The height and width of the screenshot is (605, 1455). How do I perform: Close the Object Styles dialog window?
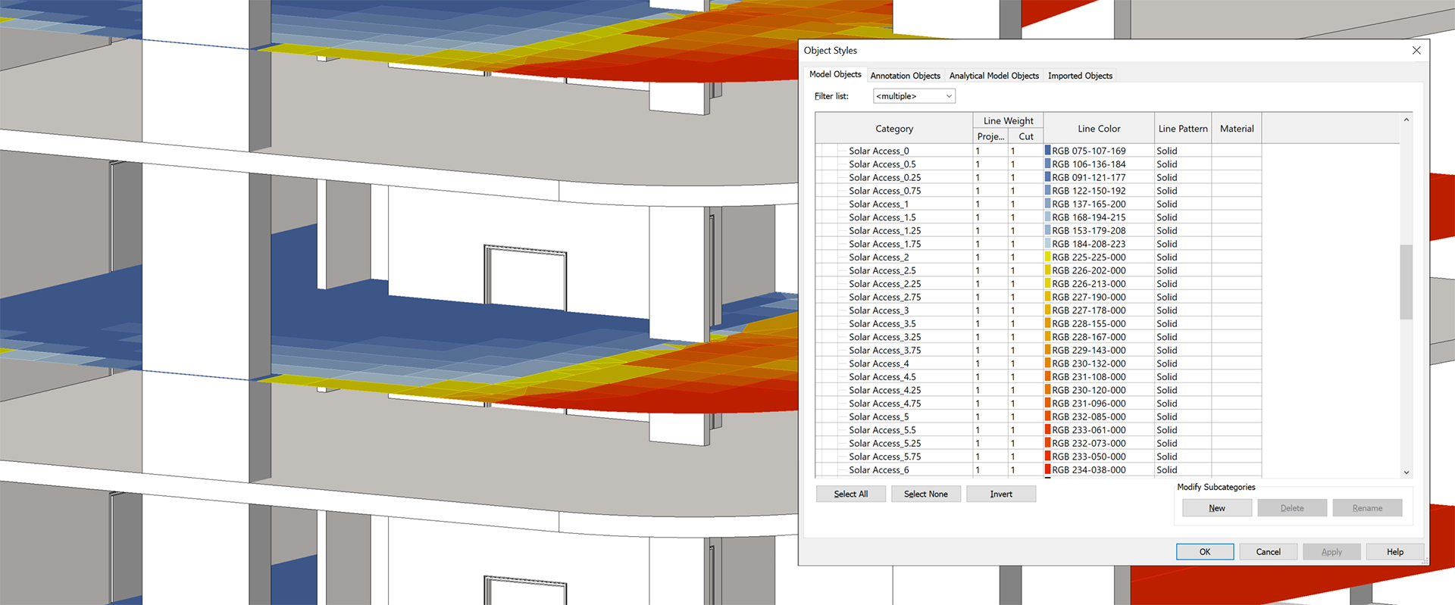click(x=1416, y=51)
